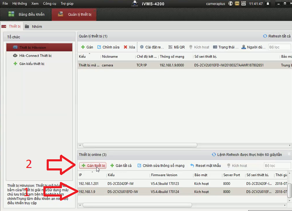The image size is (292, 211).
Task: Click Refresh tất cả button
Action: [277, 36]
